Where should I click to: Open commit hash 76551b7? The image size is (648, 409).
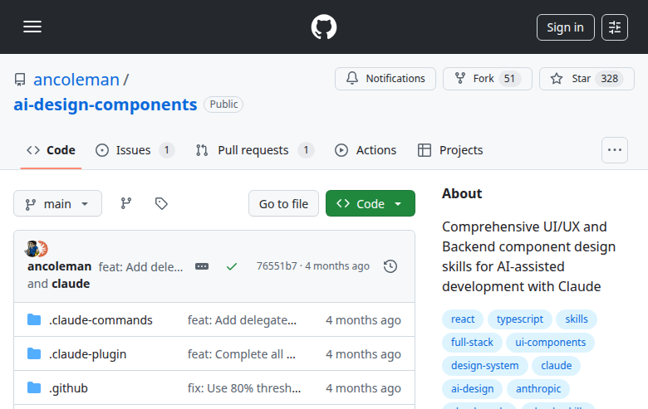tap(277, 266)
